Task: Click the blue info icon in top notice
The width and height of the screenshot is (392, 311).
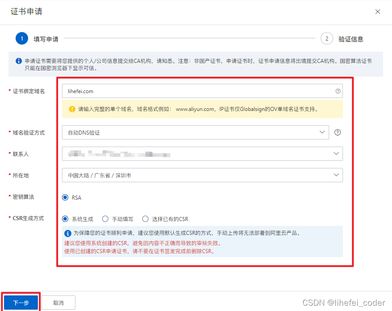Action: (19, 61)
